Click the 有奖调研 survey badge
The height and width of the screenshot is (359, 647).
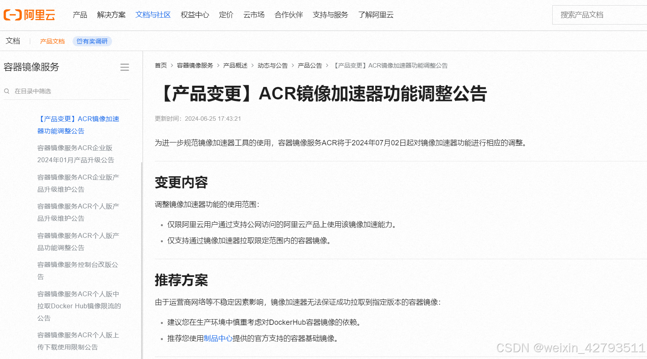92,41
